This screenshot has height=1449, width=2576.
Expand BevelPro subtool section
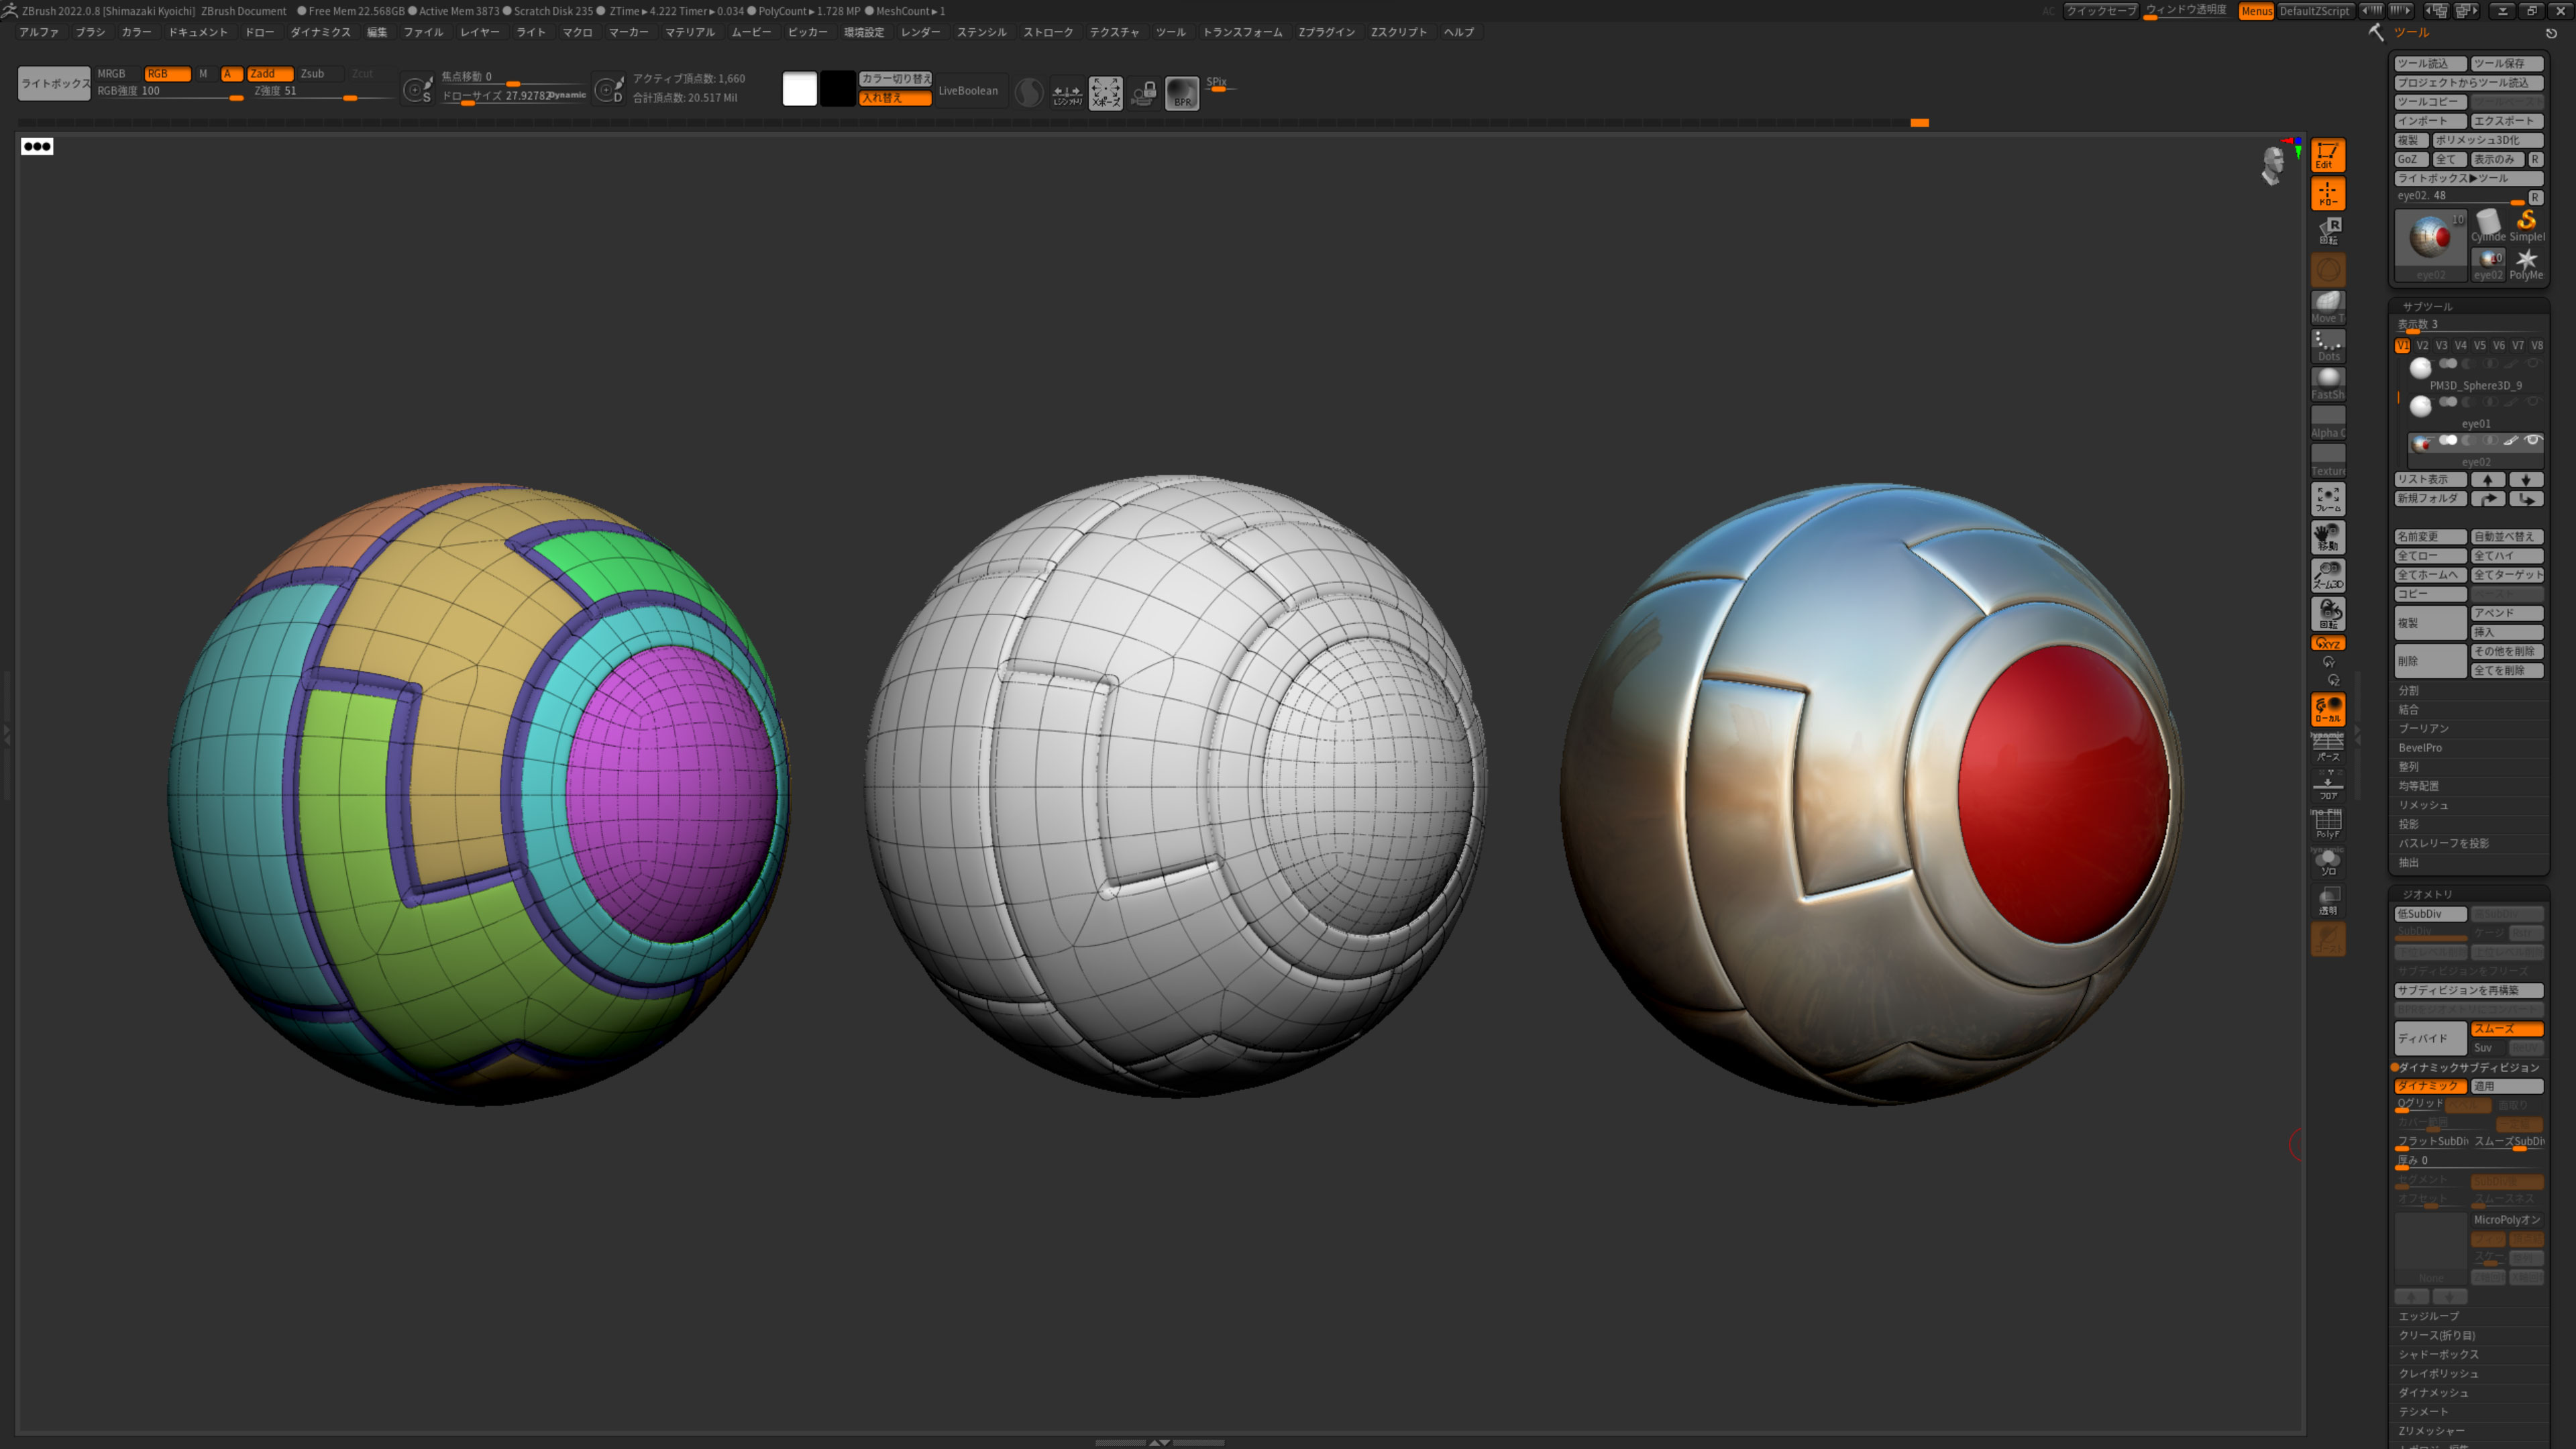pyautogui.click(x=2420, y=747)
